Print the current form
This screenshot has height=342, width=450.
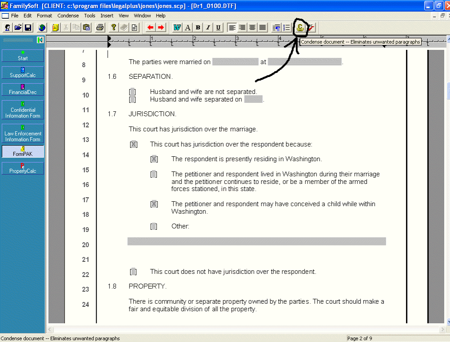point(99,27)
